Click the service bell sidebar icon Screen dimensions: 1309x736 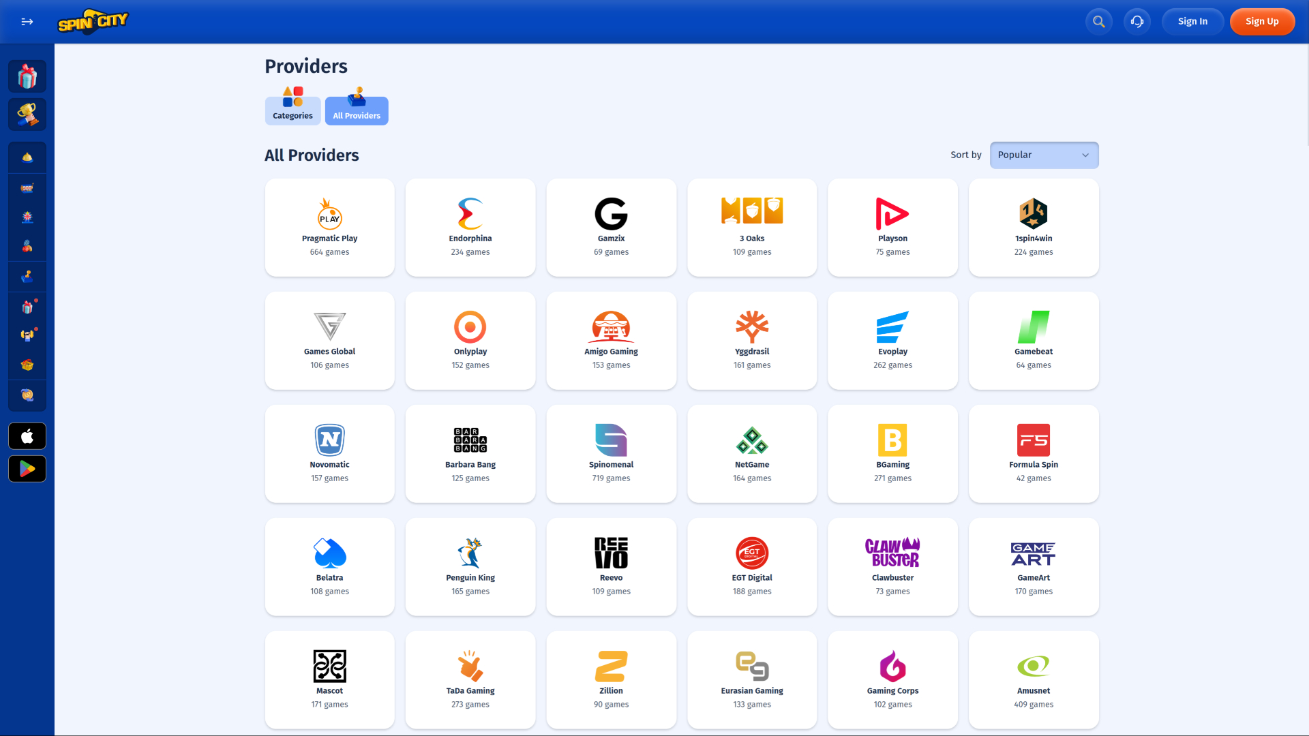pos(27,157)
